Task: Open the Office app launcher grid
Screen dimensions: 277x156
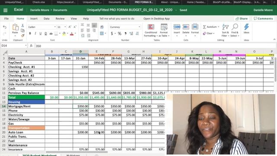Action: pyautogui.click(x=5, y=10)
